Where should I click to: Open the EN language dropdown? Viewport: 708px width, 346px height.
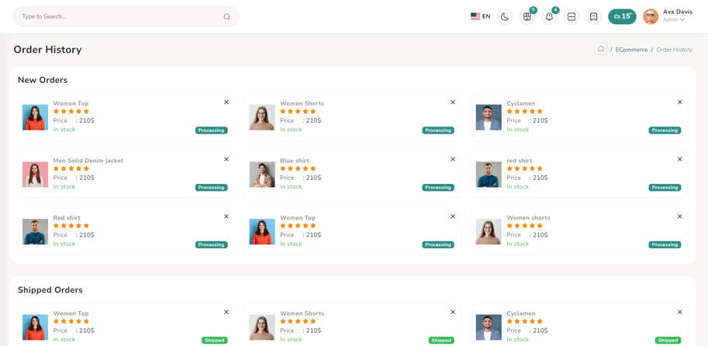480,16
